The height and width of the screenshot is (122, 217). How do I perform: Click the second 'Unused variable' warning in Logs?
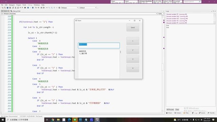point(177,17)
